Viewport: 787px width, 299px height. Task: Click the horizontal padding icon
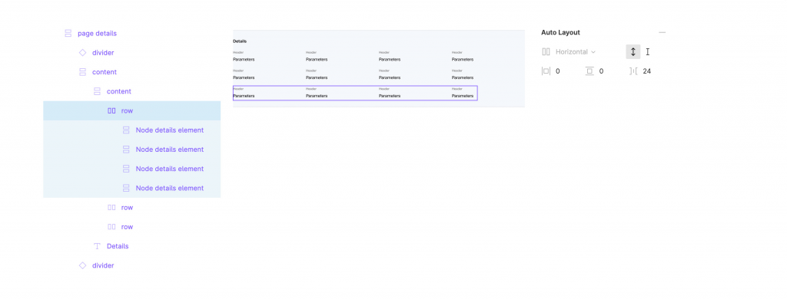point(546,71)
